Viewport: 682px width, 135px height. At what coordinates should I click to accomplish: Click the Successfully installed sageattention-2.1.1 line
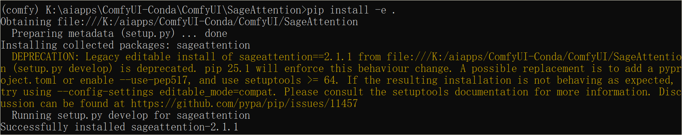[120, 127]
